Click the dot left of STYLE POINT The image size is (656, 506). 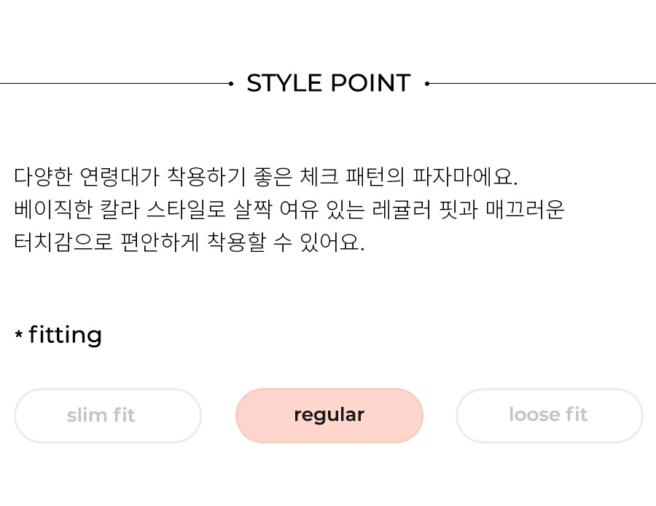click(x=231, y=84)
